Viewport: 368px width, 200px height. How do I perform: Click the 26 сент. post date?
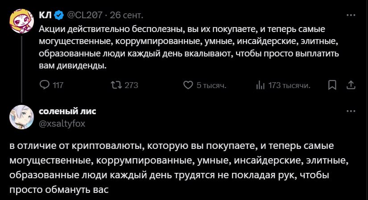(127, 16)
